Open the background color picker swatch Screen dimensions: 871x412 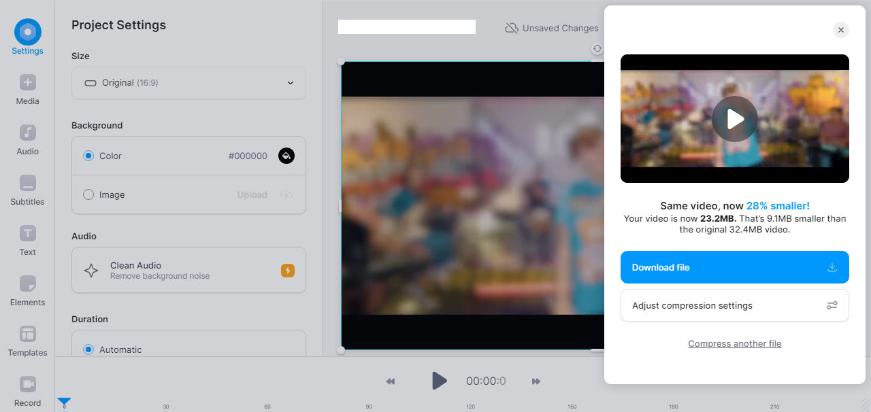coord(286,156)
